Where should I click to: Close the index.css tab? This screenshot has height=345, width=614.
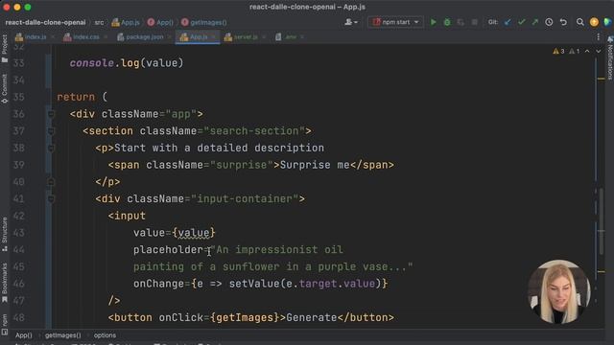tap(106, 37)
